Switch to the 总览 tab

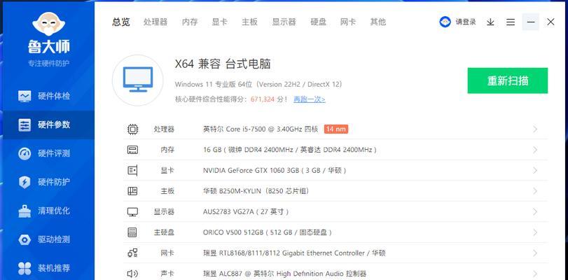121,22
